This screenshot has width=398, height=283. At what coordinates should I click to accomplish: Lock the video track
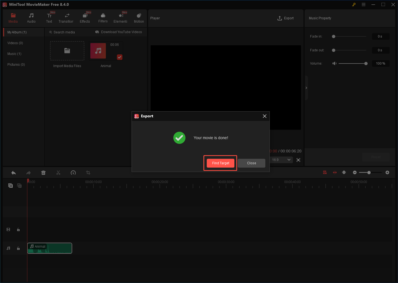click(x=18, y=229)
